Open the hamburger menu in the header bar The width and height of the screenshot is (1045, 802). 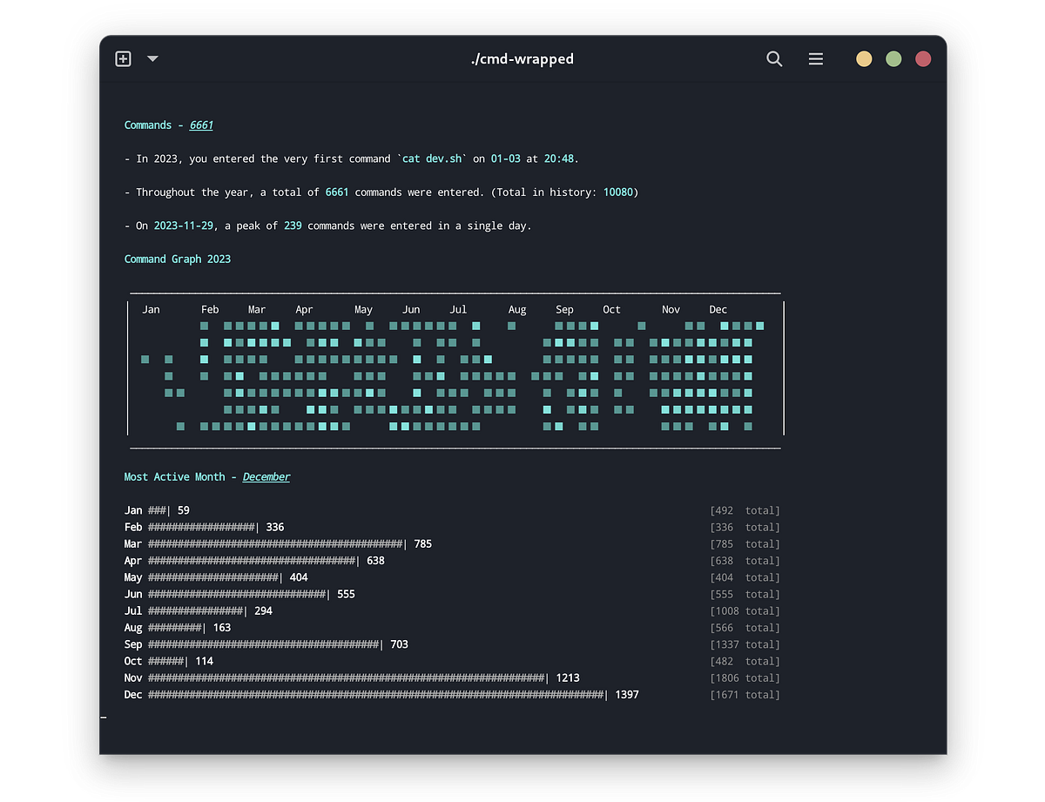tap(816, 58)
